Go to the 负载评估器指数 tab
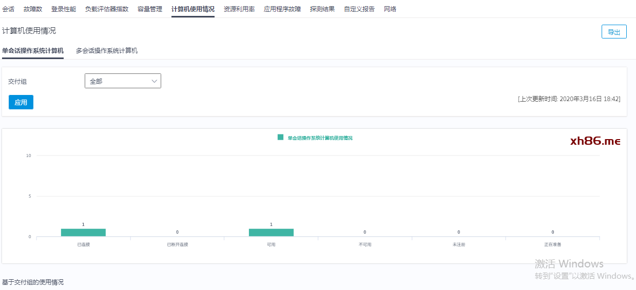This screenshot has height=290, width=636. [x=107, y=9]
